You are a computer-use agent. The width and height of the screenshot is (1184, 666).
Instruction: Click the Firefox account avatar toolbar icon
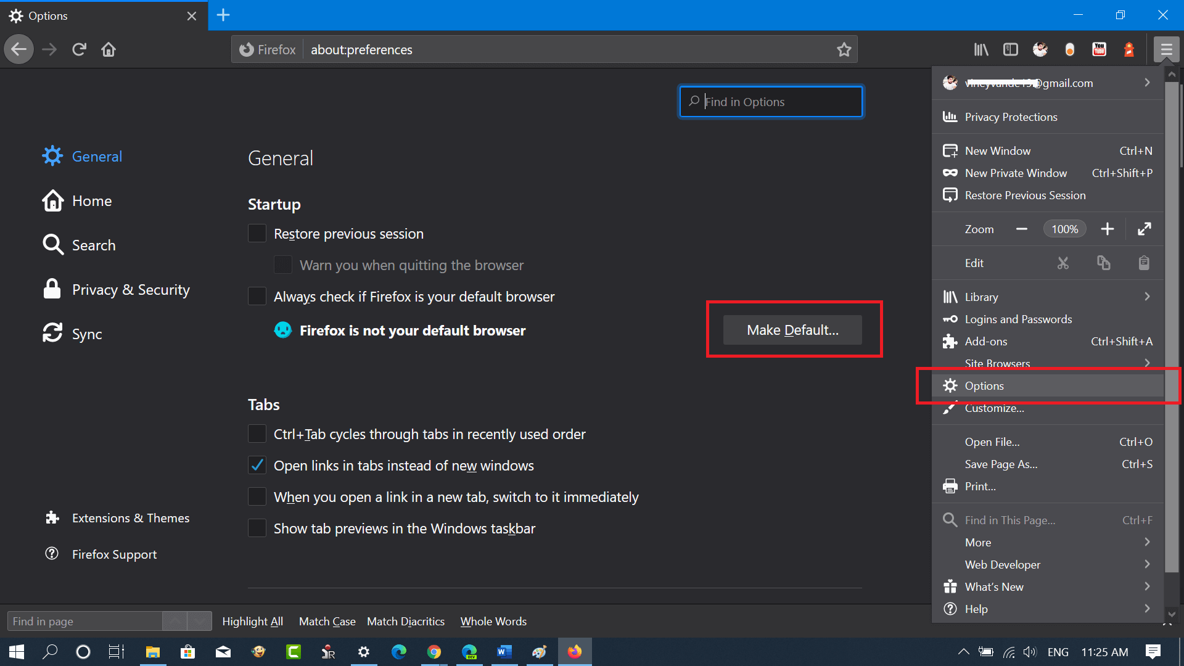click(x=1040, y=49)
